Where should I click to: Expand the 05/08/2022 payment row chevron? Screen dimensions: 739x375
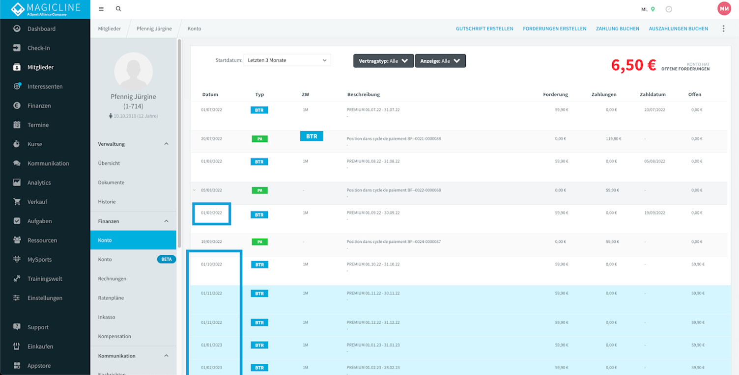click(x=195, y=190)
